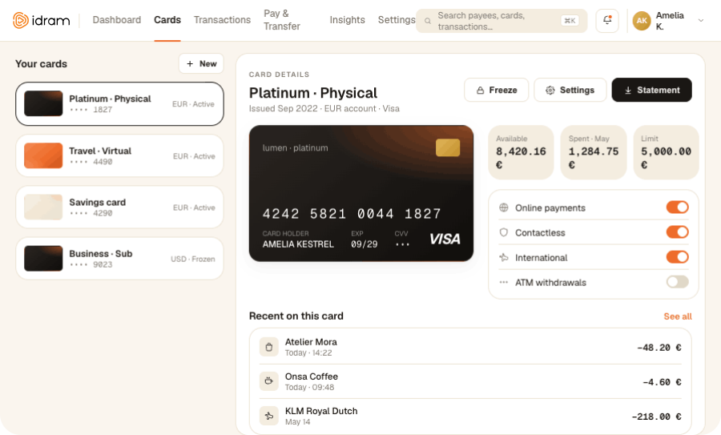Open Settings in top navigation
The image size is (721, 435).
(x=397, y=20)
